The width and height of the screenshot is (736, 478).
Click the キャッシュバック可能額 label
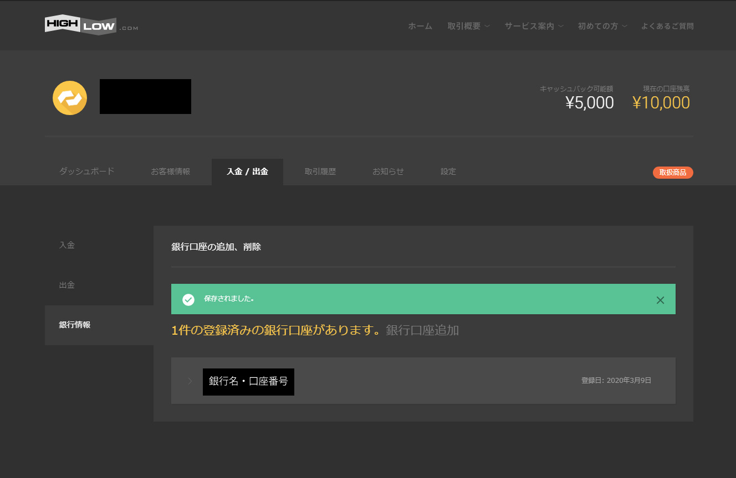click(x=576, y=89)
